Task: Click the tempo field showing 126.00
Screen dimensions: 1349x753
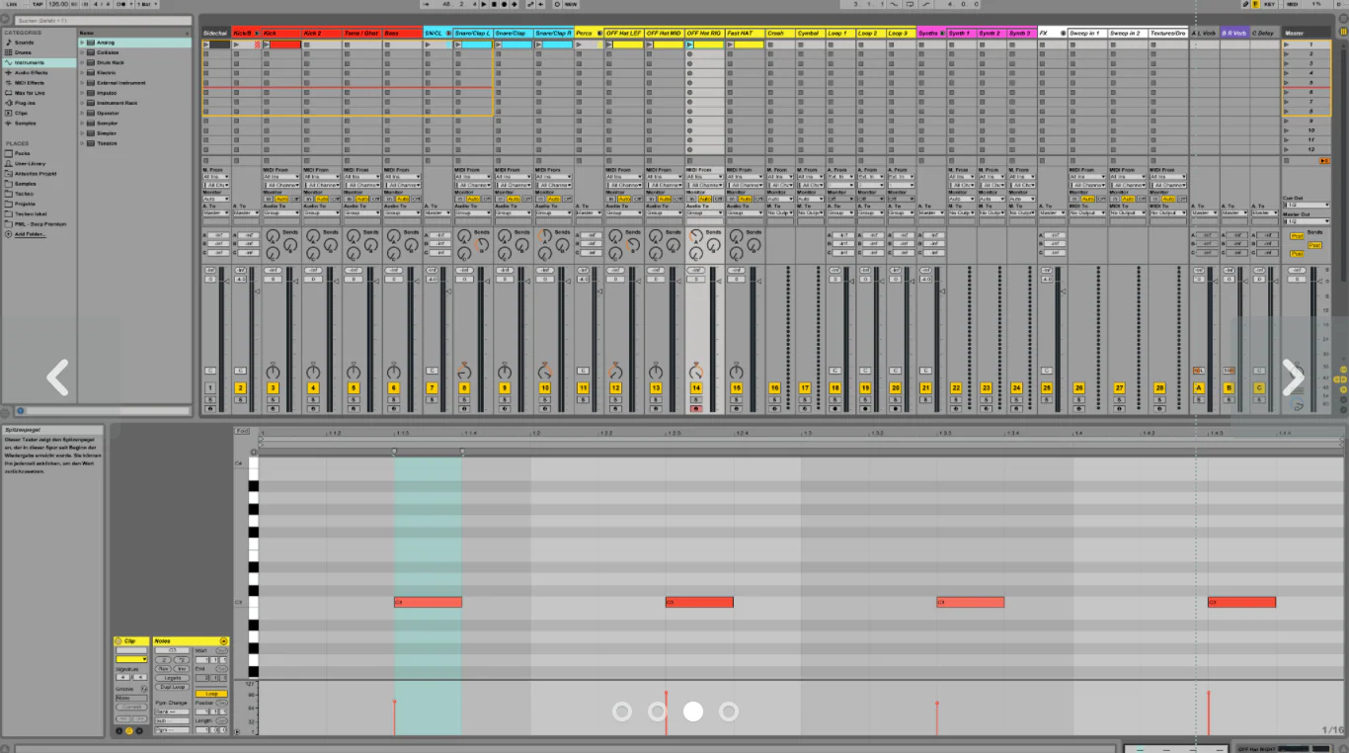Action: click(x=58, y=4)
